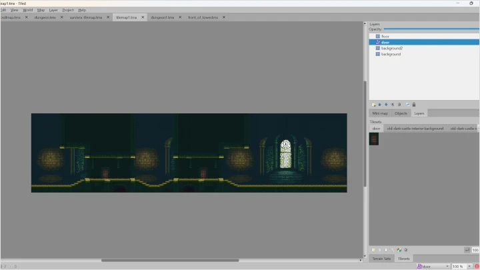Select the old-dark-castle-interior-background tileset tab
The image size is (480, 270).
415,128
